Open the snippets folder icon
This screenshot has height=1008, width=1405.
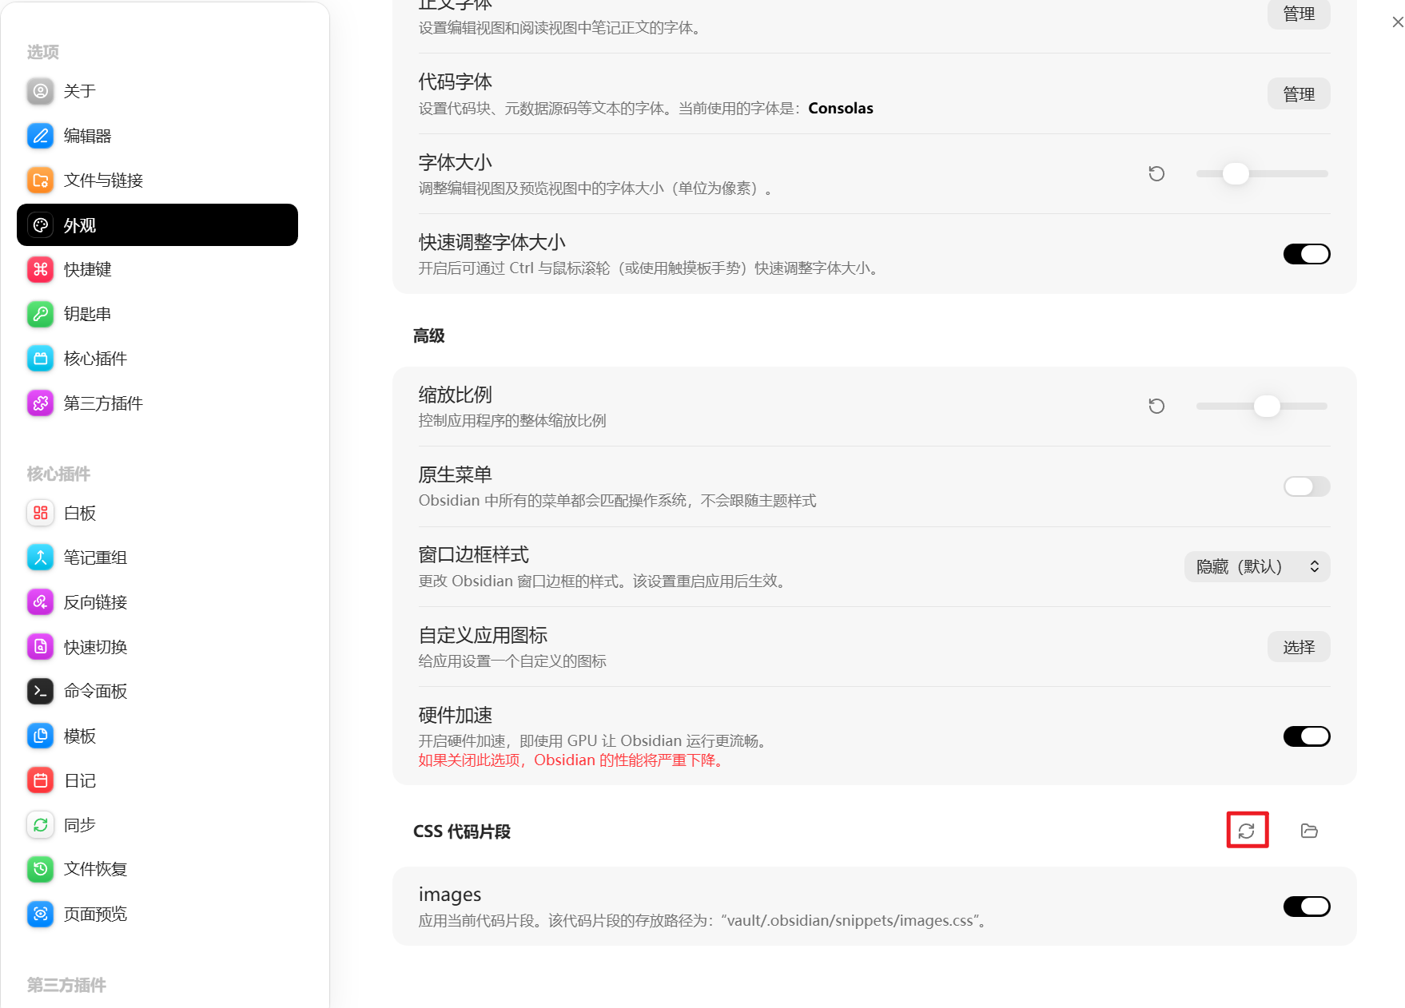click(1308, 831)
